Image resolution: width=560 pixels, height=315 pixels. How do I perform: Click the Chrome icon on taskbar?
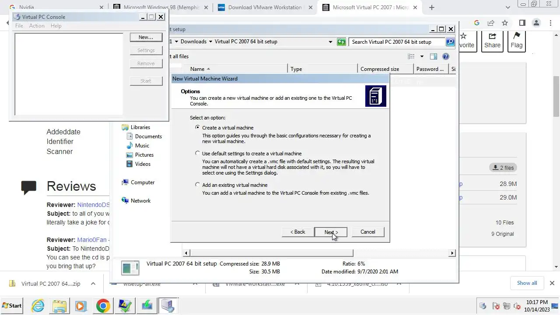coord(103,305)
